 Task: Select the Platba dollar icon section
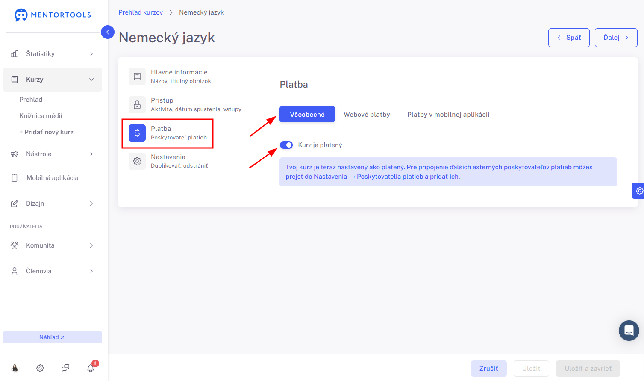[137, 133]
